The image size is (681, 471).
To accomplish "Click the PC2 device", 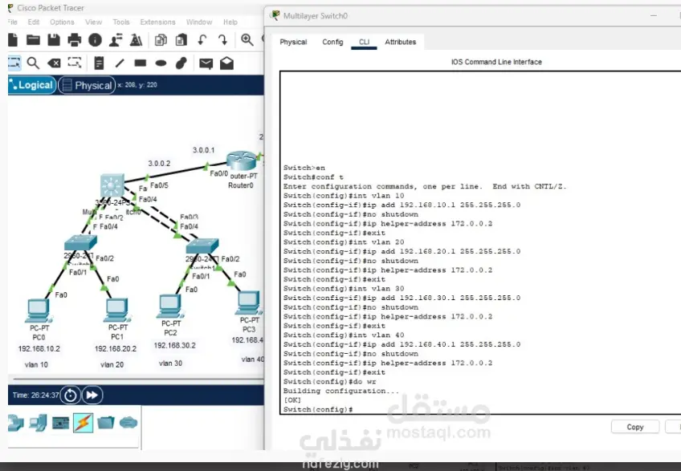I will pyautogui.click(x=170, y=307).
